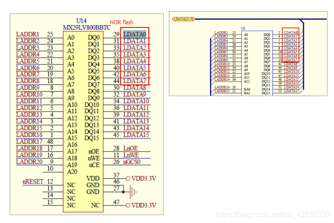Click the LADDR20 net label
The width and height of the screenshot is (334, 223).
point(29,162)
